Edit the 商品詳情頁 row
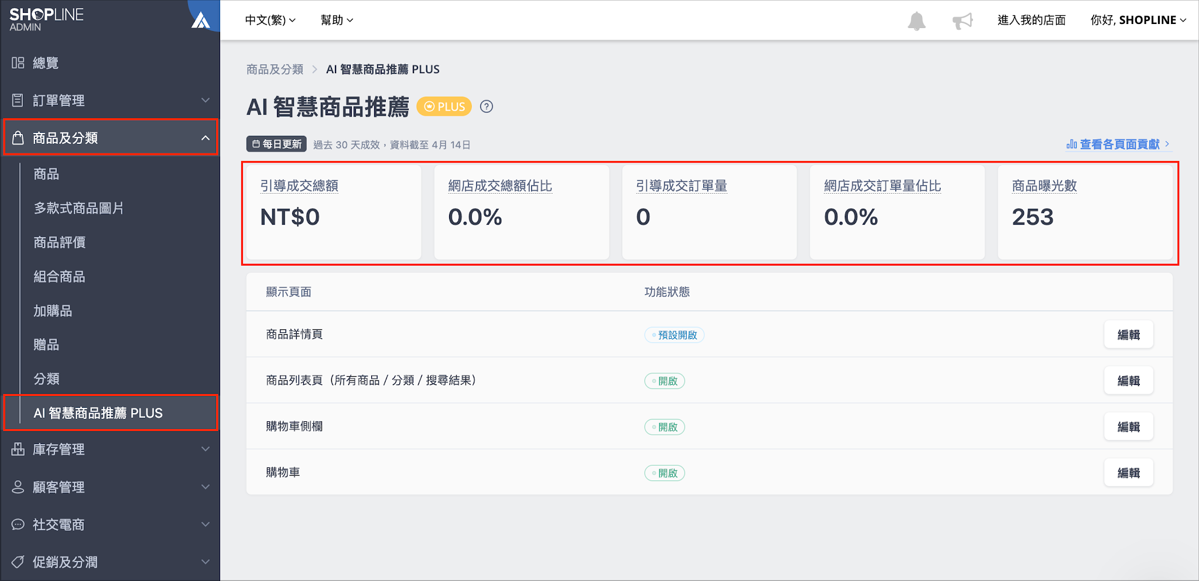The image size is (1199, 581). coord(1128,335)
